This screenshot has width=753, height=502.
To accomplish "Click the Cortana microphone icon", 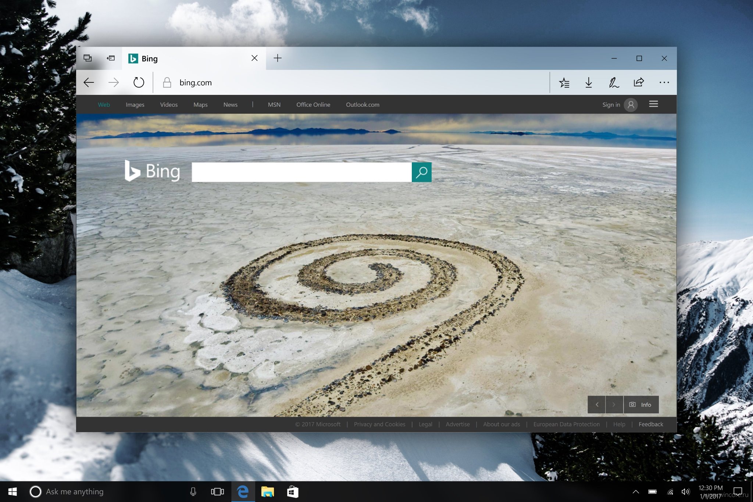I will click(x=193, y=492).
